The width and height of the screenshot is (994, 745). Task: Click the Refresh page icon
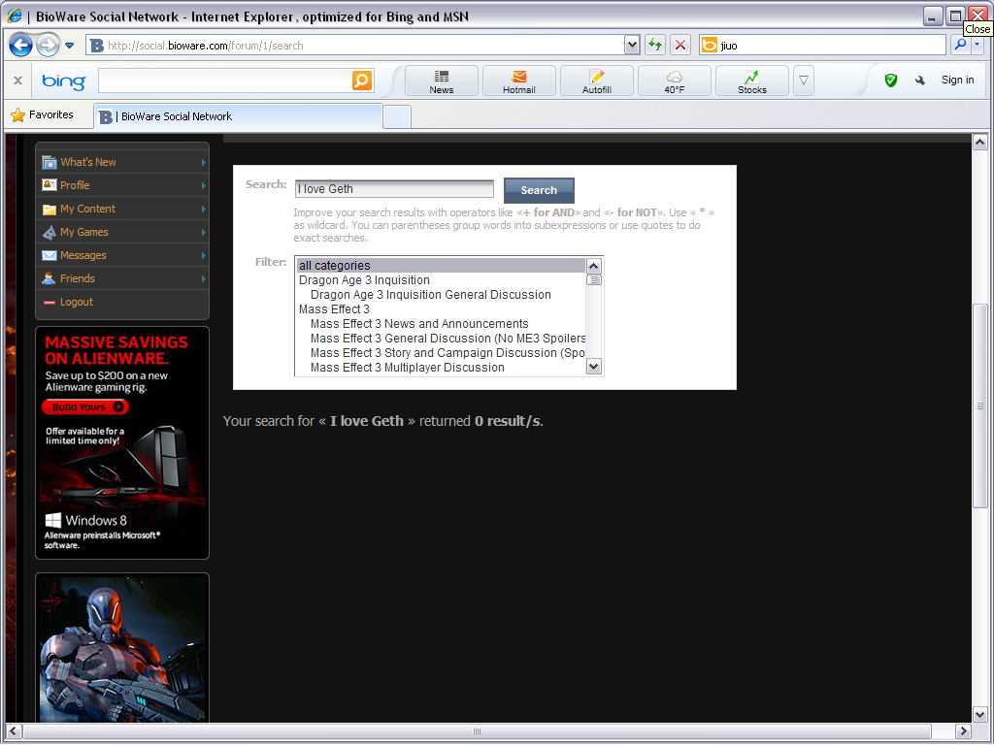coord(655,45)
